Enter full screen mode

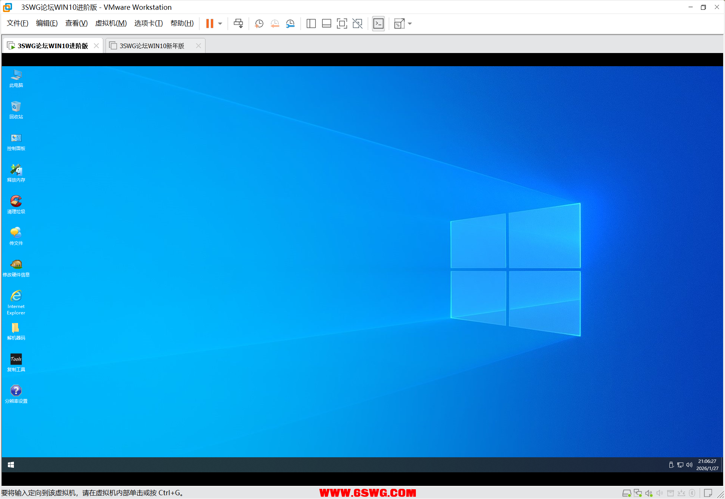pos(342,24)
